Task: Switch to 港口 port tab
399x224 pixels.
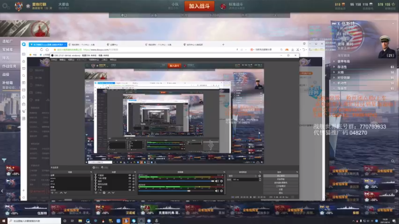Action: click(x=124, y=15)
